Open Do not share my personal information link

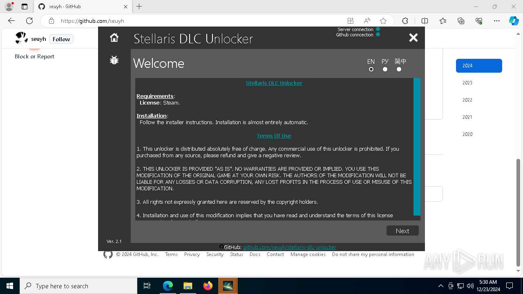373,254
